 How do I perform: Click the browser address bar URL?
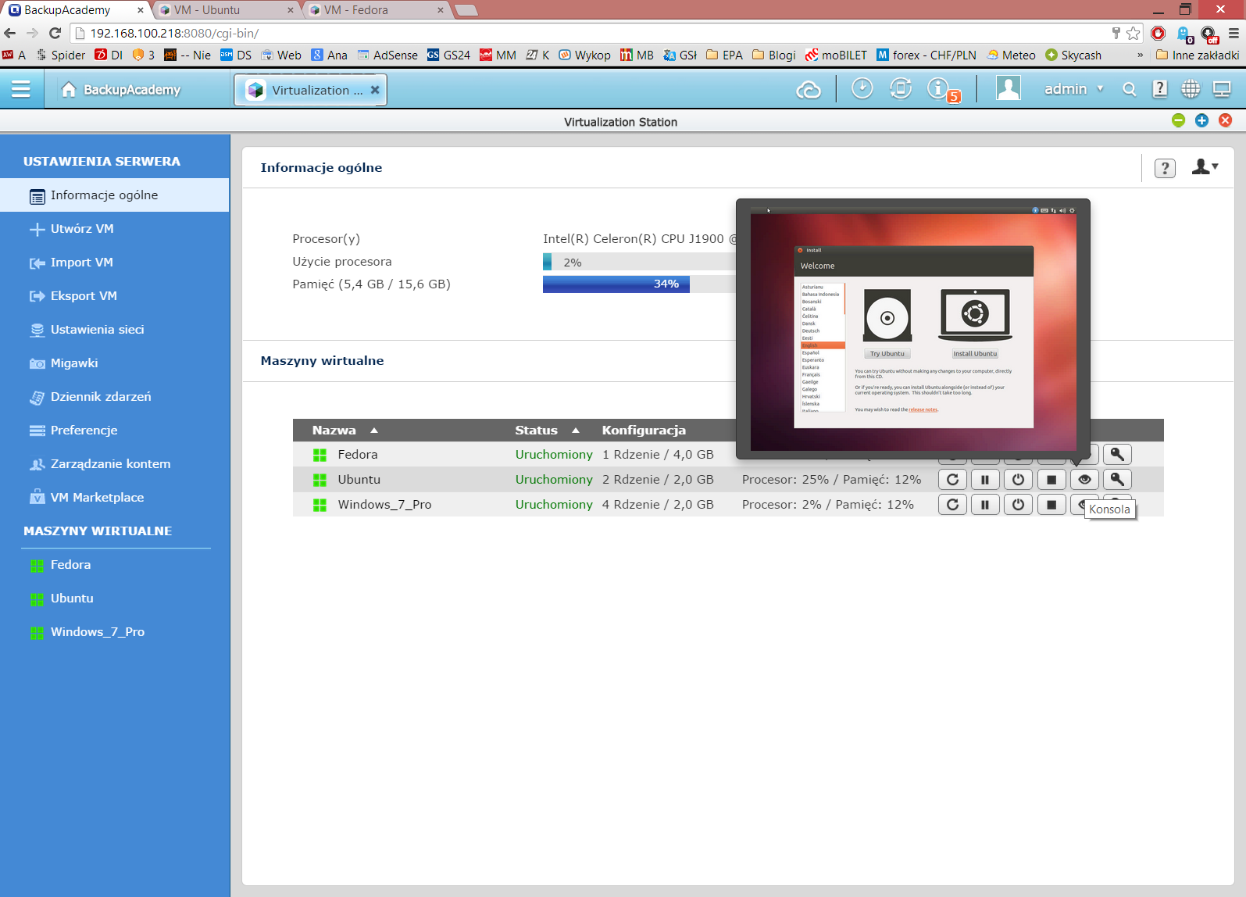pos(174,34)
